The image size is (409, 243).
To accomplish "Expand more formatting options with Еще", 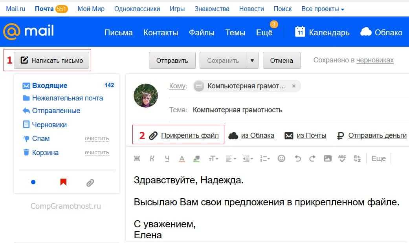I will click(x=378, y=158).
